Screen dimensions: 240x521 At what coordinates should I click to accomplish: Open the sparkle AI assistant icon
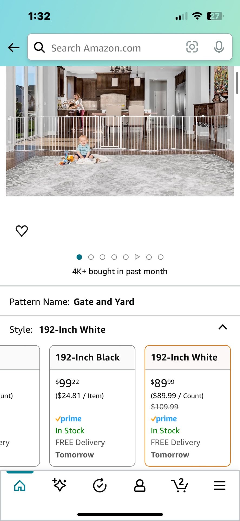(60, 485)
